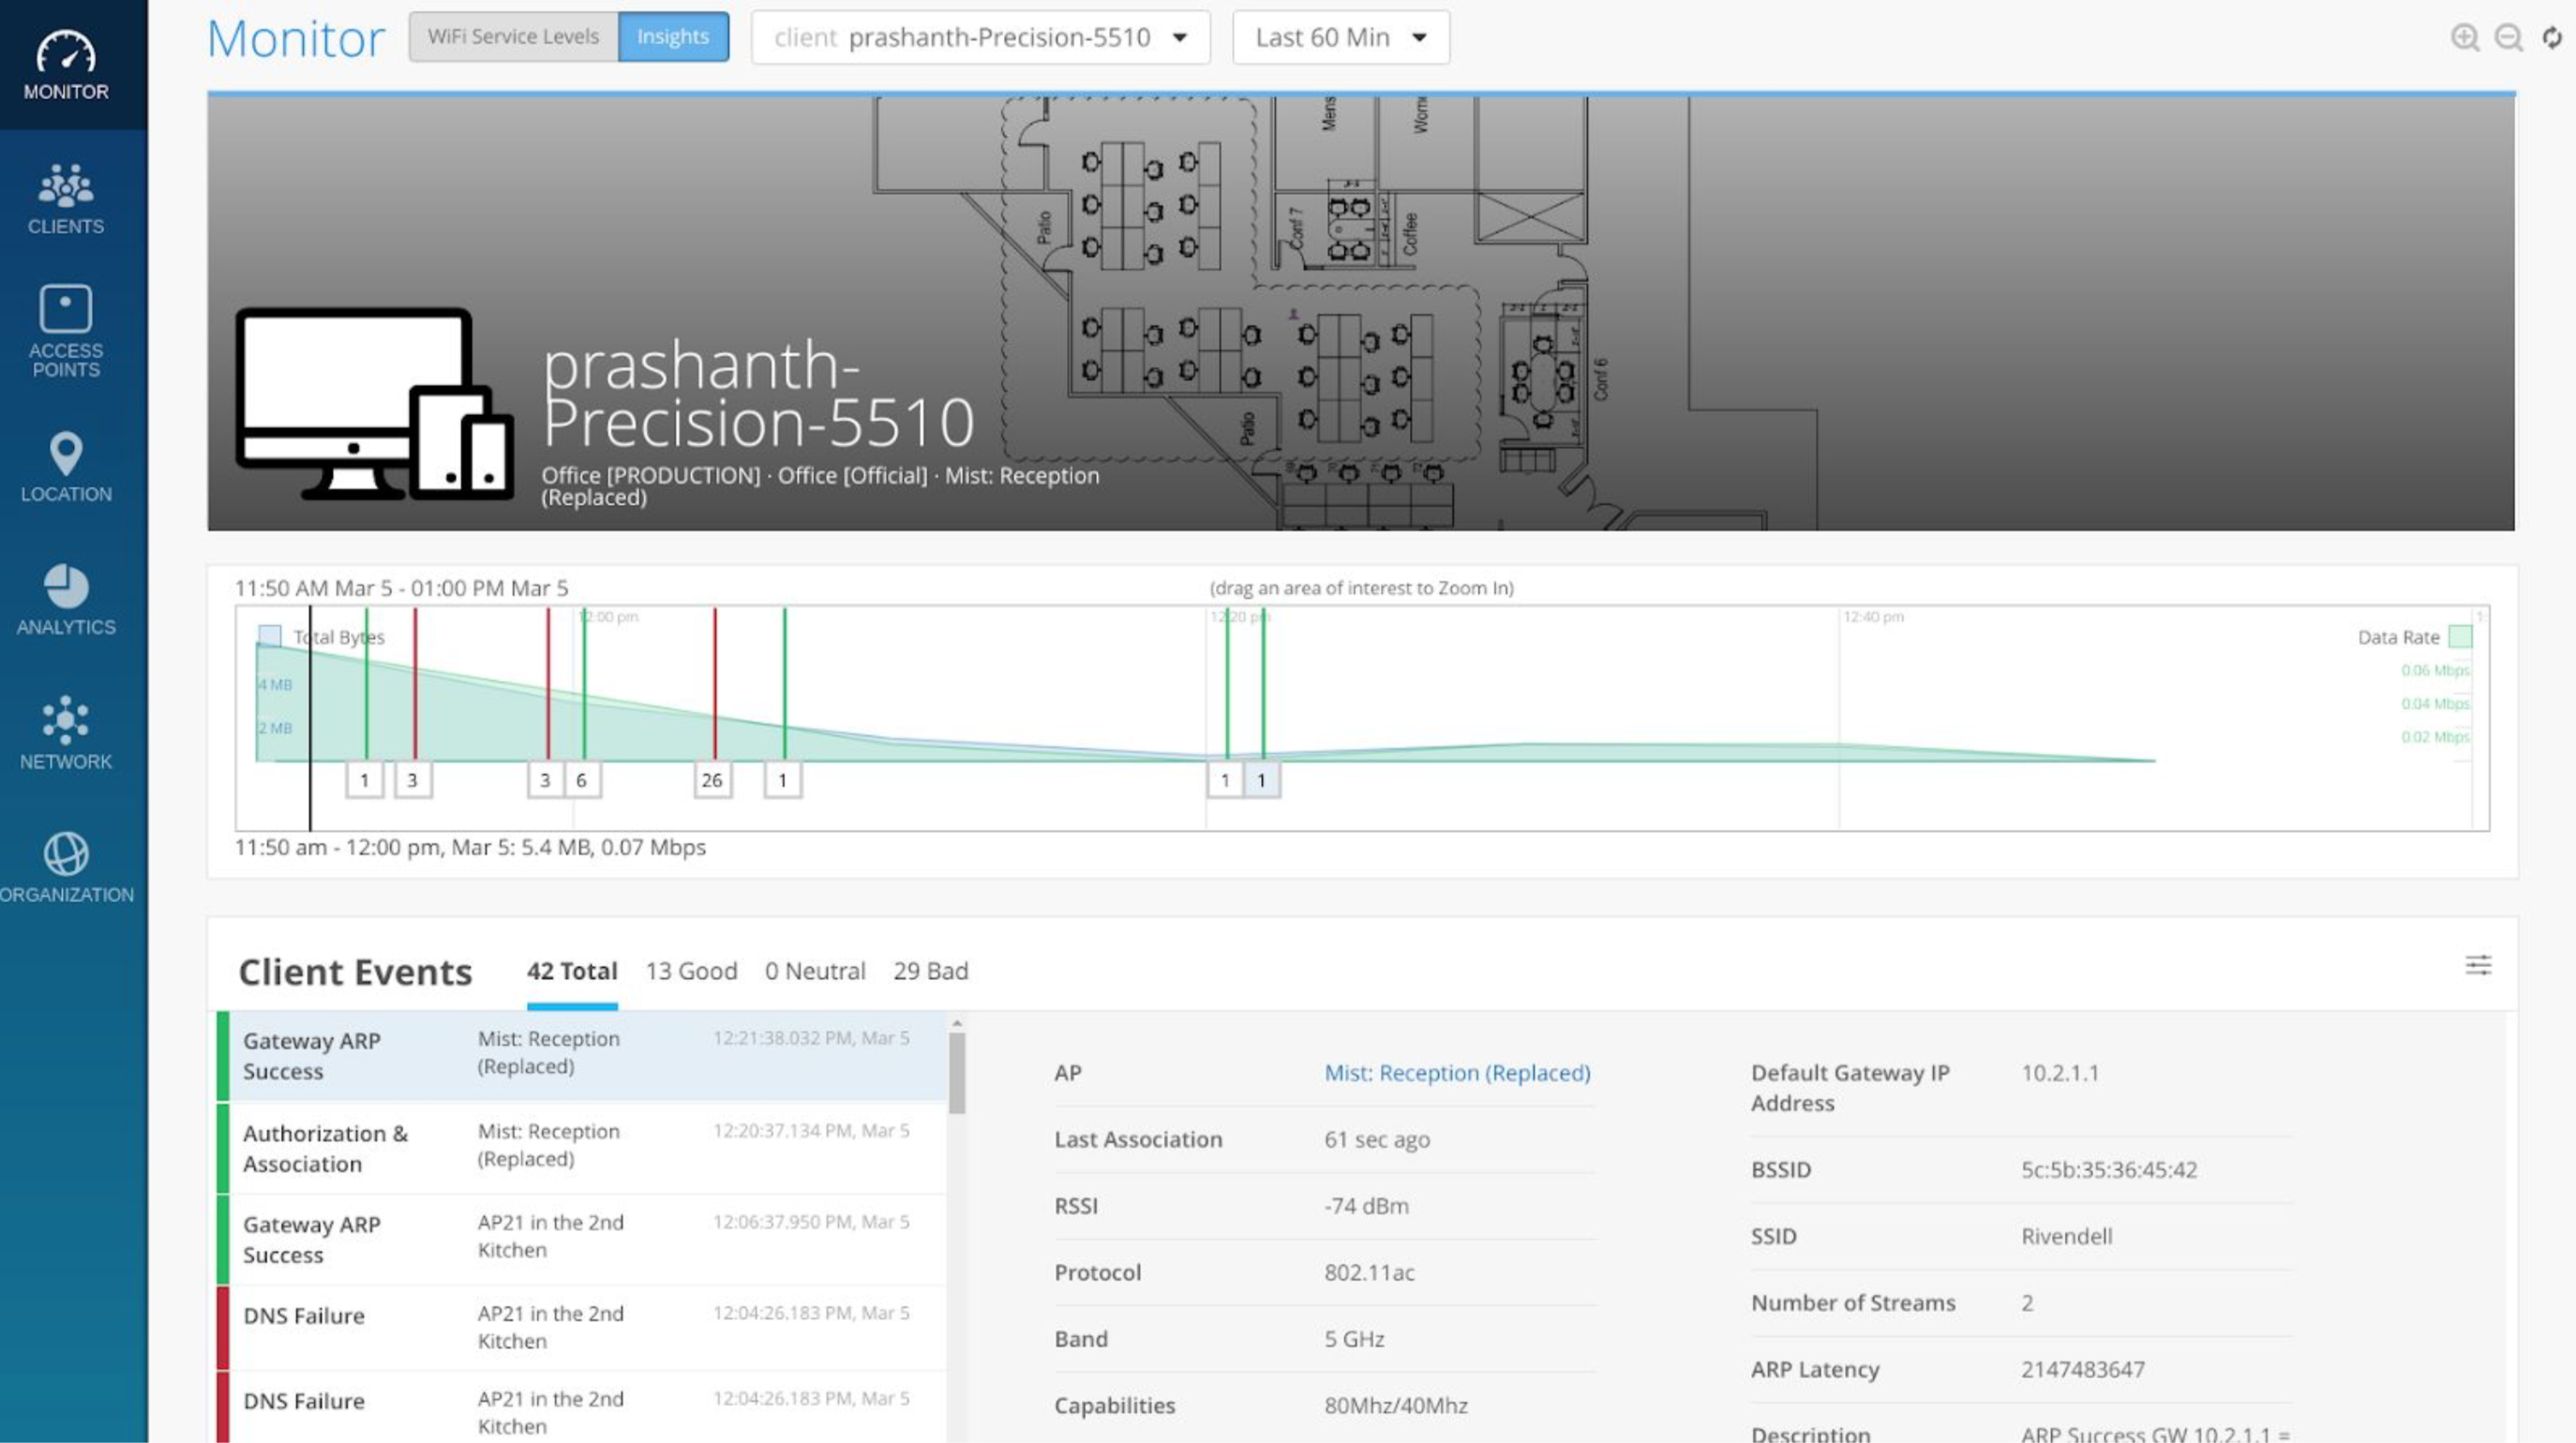This screenshot has height=1443, width=2576.
Task: Toggle the Data Rate legend swatch
Action: coord(2460,637)
